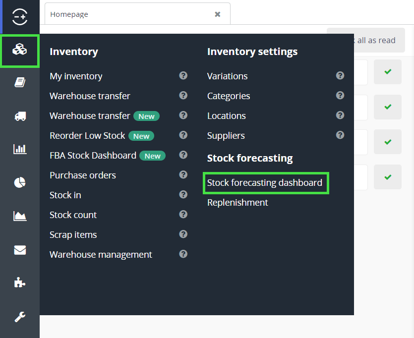The width and height of the screenshot is (414, 338).
Task: Open the book icon in sidebar
Action: [x=20, y=82]
